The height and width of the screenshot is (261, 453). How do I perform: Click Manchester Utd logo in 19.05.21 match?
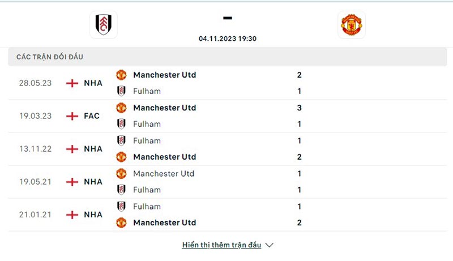tap(121, 173)
